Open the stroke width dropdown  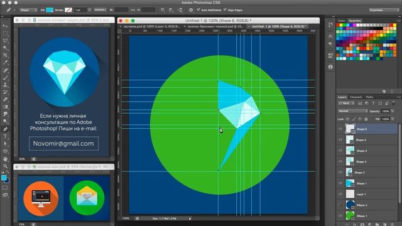(89, 10)
